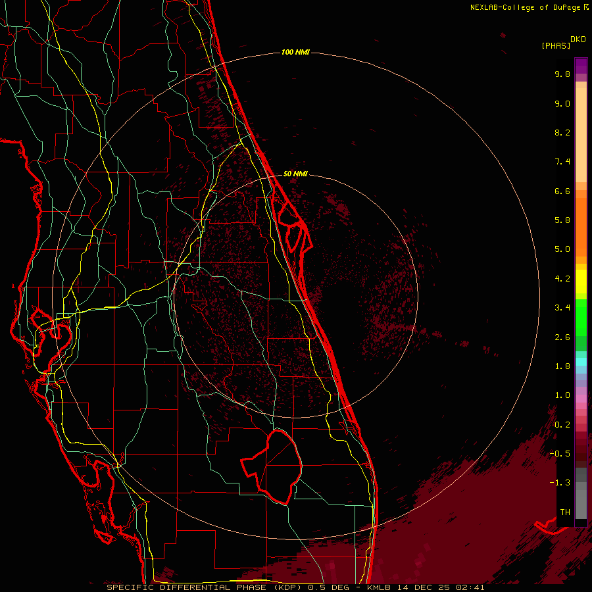Click the NEXLAB-College of DuPage title text

[524, 7]
